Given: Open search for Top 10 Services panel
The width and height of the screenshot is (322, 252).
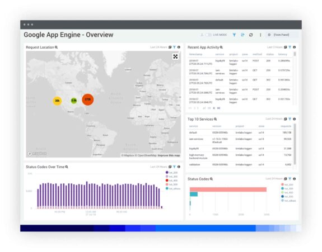Looking at the screenshot, I should pos(216,119).
